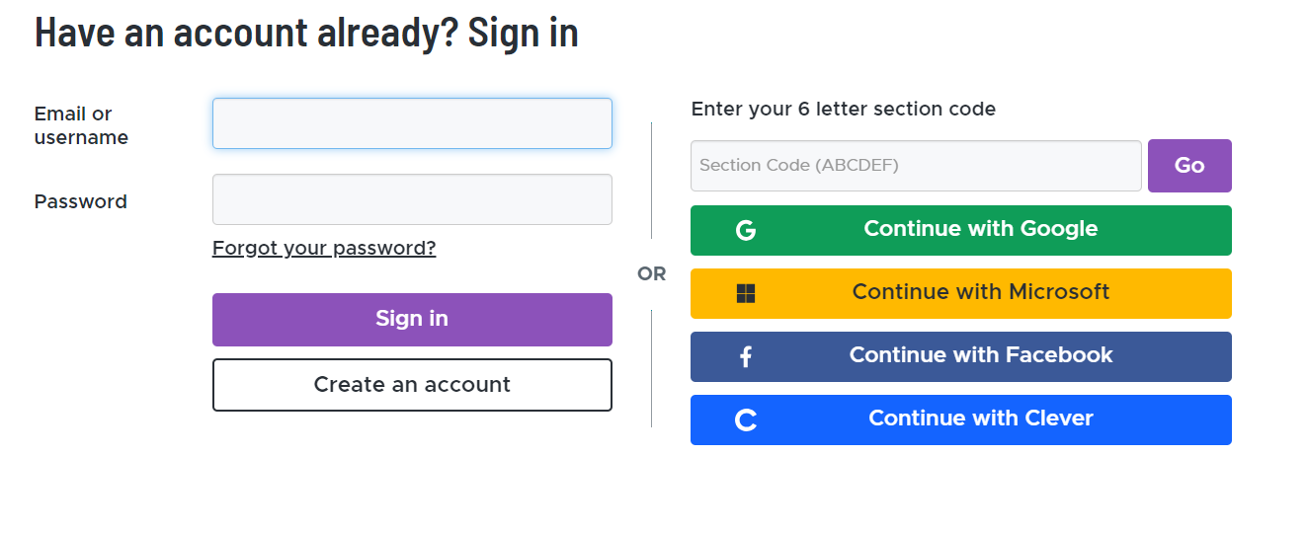Click the 6 letter section code prompt
Image resolution: width=1307 pixels, height=533 pixels.
click(x=843, y=109)
